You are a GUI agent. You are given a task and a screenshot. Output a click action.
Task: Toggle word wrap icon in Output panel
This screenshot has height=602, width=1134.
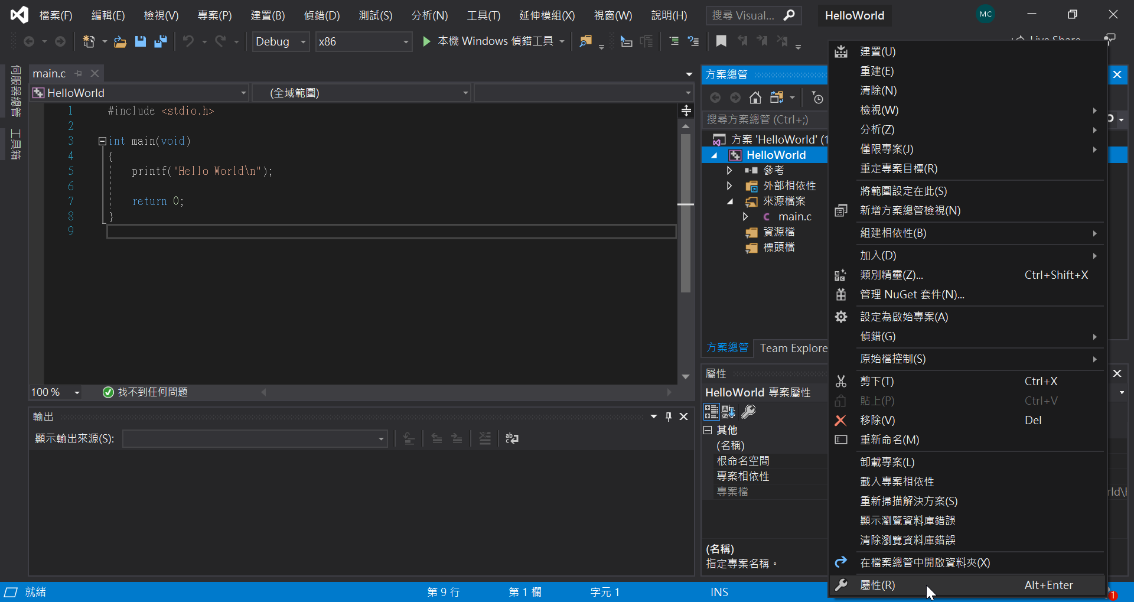(x=512, y=438)
